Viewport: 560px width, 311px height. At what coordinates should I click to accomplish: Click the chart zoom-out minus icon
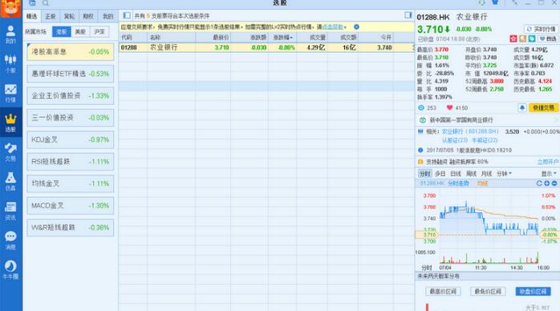coord(554,184)
